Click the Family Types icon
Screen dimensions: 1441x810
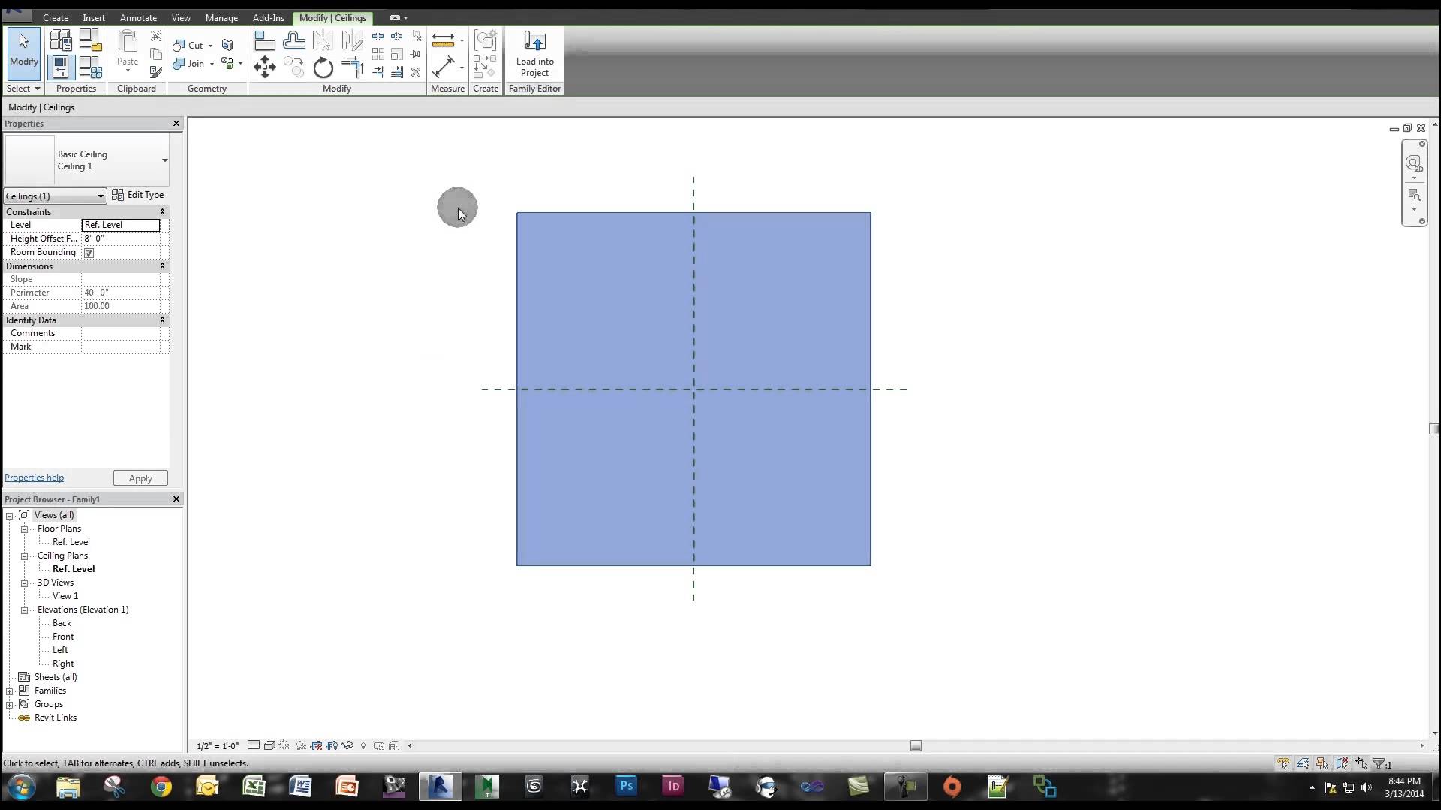click(x=91, y=67)
